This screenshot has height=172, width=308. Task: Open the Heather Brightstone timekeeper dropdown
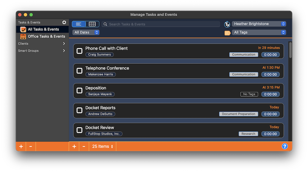(259, 24)
